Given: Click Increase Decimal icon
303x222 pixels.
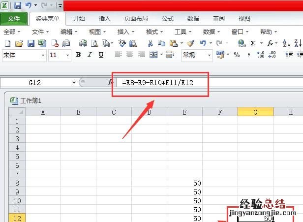Looking at the screenshot, I should tap(261, 55).
